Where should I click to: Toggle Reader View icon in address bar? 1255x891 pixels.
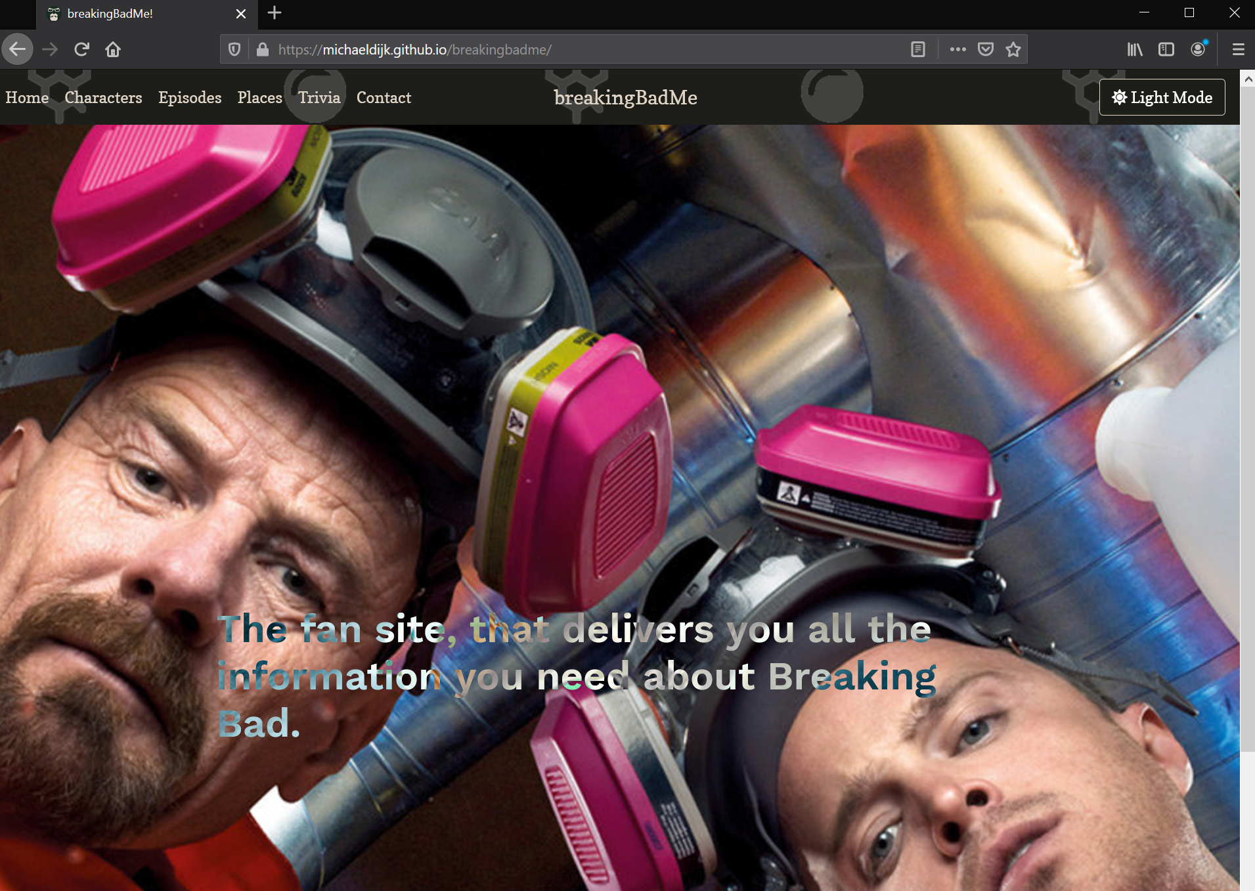(x=918, y=49)
